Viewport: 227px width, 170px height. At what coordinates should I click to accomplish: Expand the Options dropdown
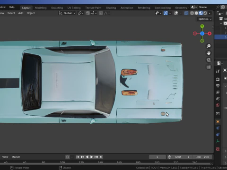pos(205,19)
